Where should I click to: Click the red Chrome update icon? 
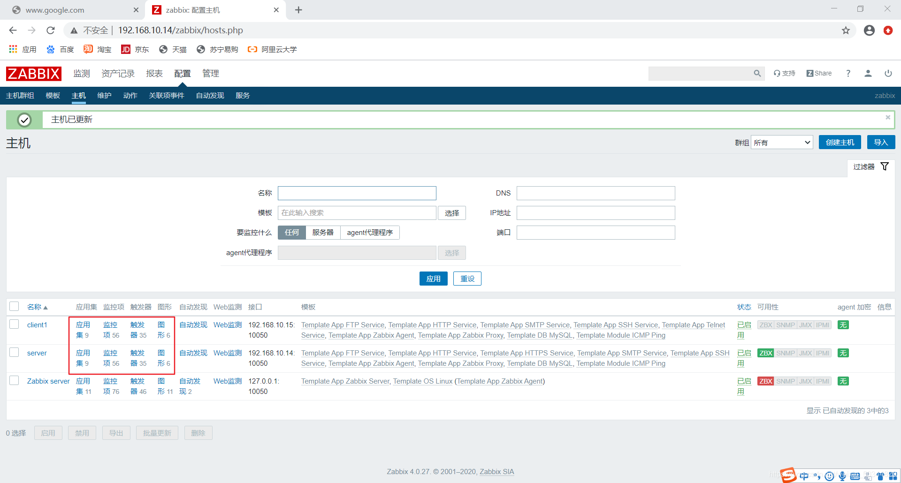888,30
